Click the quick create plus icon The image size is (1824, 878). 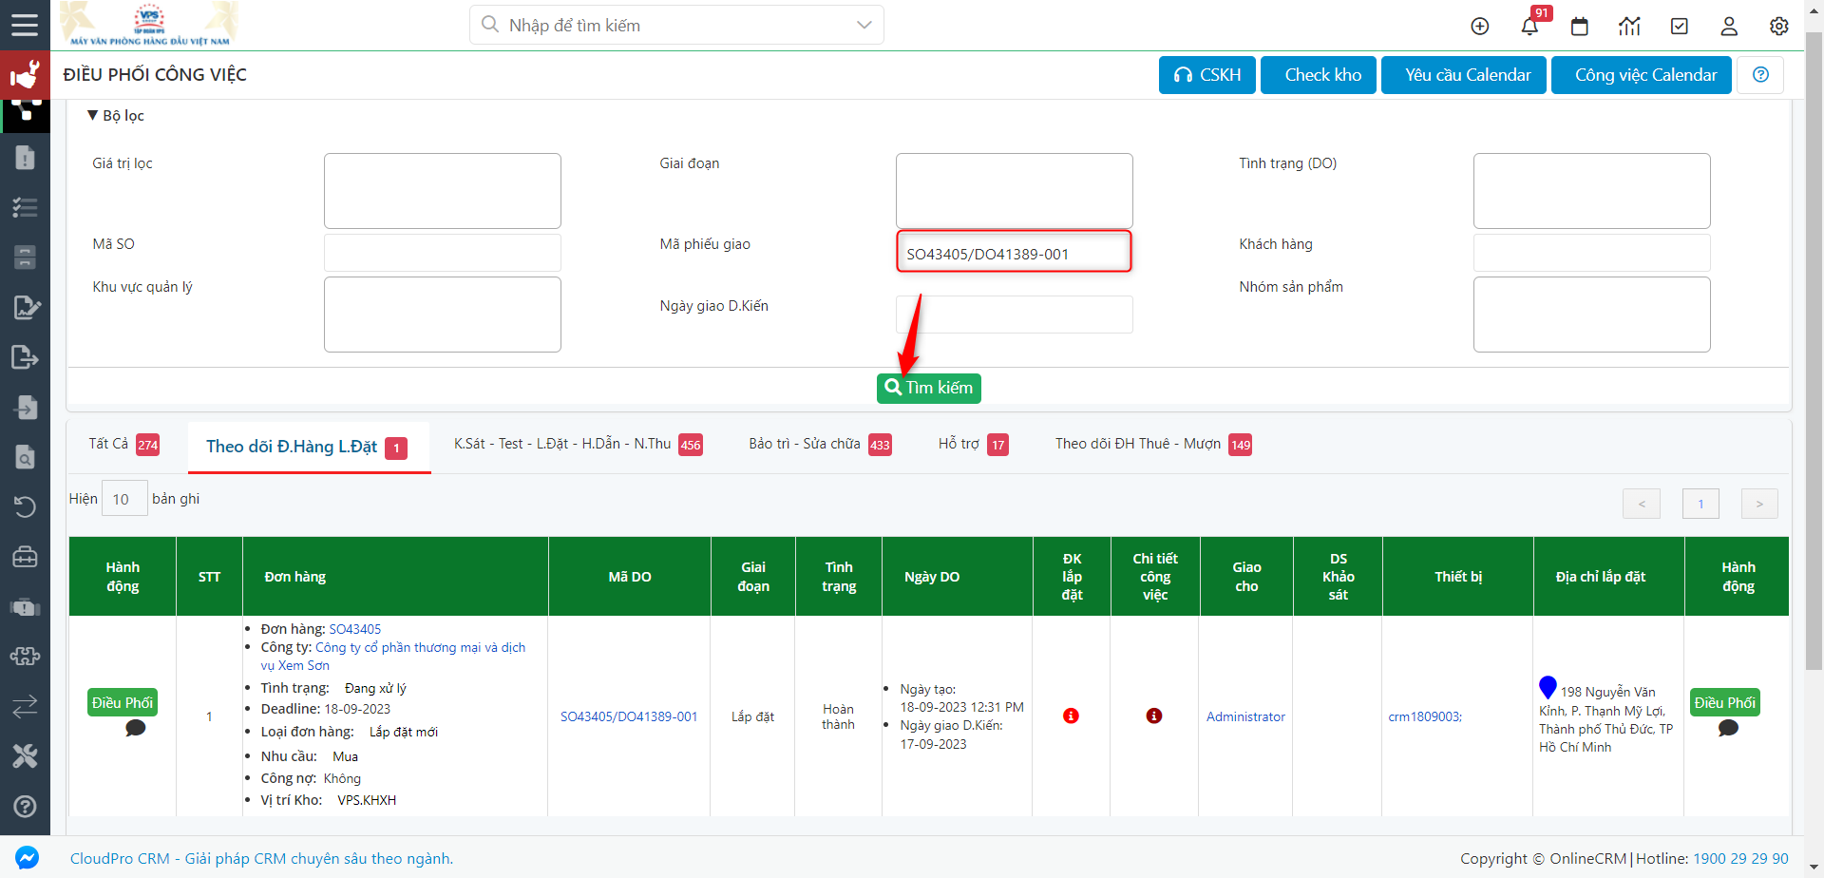click(1480, 27)
